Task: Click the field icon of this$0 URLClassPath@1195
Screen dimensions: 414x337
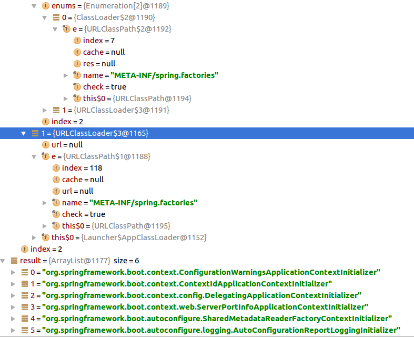Action: tap(56, 226)
